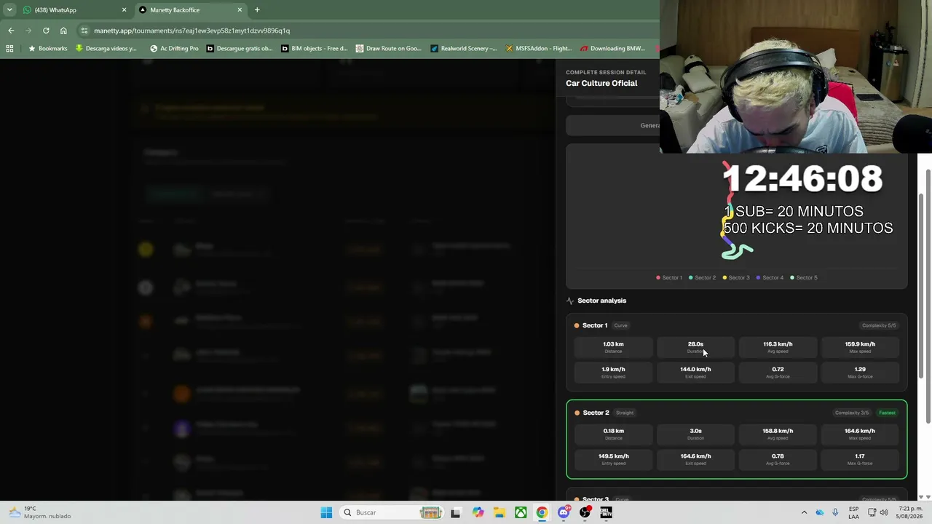Viewport: 932px width, 524px height.
Task: Open a new browser tab
Action: pyautogui.click(x=257, y=10)
